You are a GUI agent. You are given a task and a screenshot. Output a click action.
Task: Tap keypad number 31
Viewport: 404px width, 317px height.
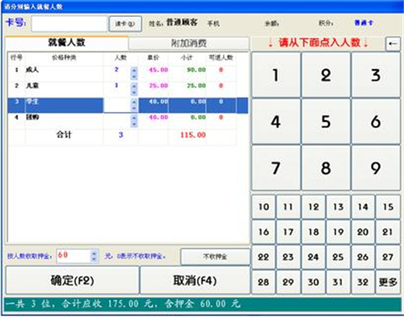point(339,282)
